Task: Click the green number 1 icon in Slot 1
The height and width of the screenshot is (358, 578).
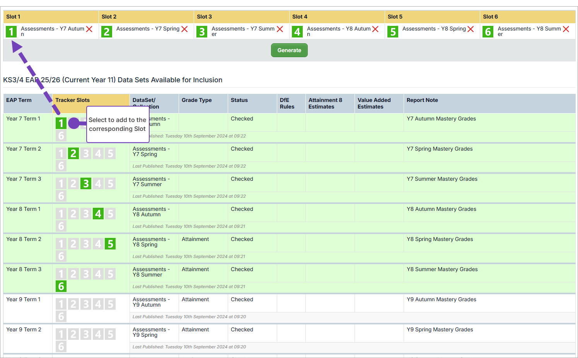Action: (11, 31)
